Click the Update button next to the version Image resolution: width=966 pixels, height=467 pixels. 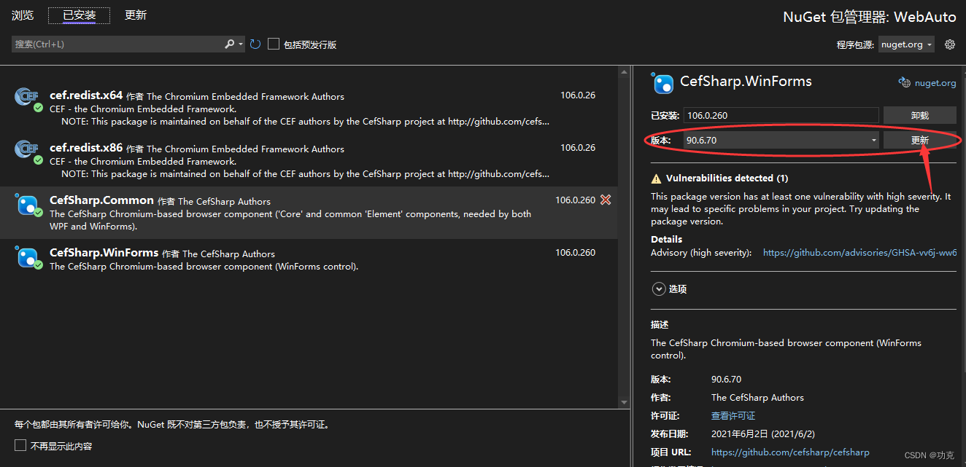[919, 140]
